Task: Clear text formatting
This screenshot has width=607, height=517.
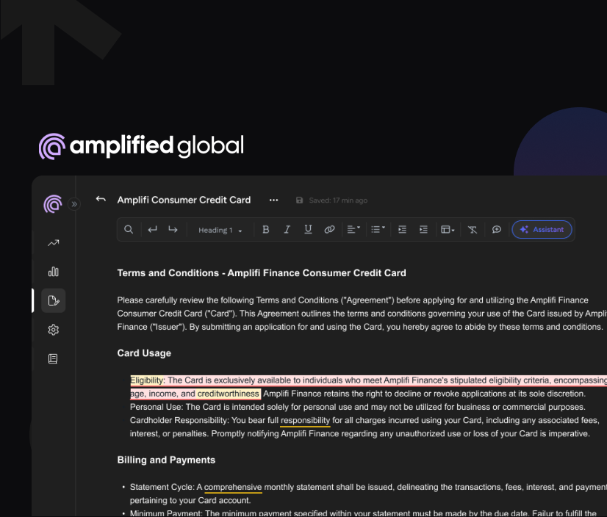Action: pyautogui.click(x=473, y=229)
